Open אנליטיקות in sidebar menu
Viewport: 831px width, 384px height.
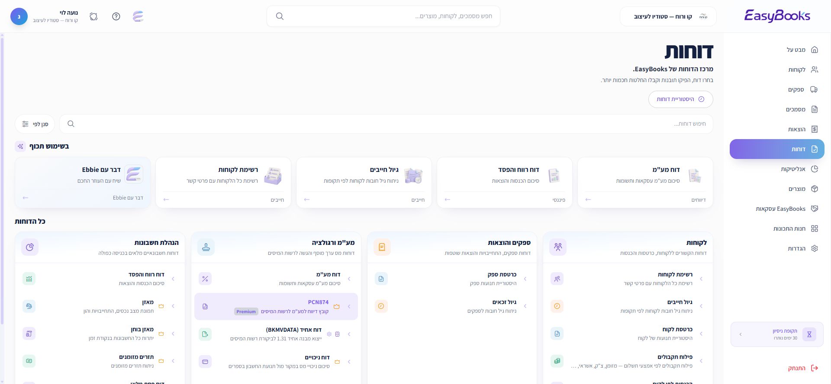(x=777, y=169)
